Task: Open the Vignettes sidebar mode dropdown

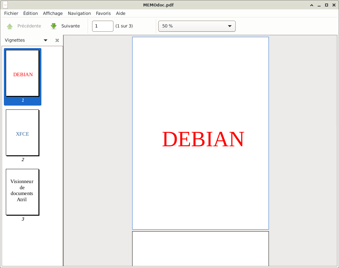Action: tap(45, 40)
